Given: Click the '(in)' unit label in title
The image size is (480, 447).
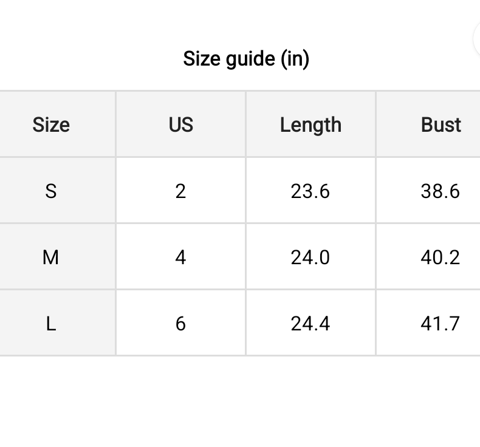Looking at the screenshot, I should [x=295, y=59].
